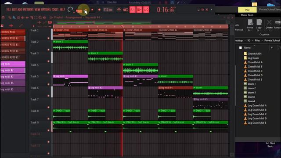Click the pause button in transport
Screen dimensions: 281x158
pos(86,10)
